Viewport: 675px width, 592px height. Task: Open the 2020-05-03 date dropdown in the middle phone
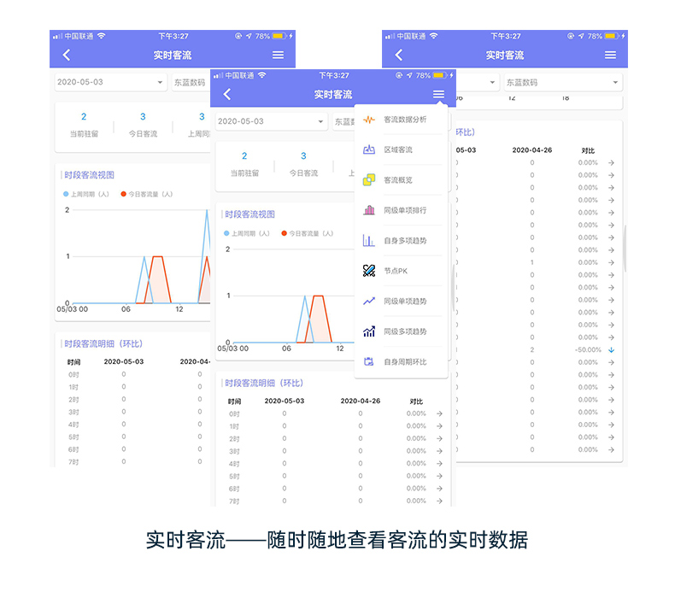tap(271, 121)
